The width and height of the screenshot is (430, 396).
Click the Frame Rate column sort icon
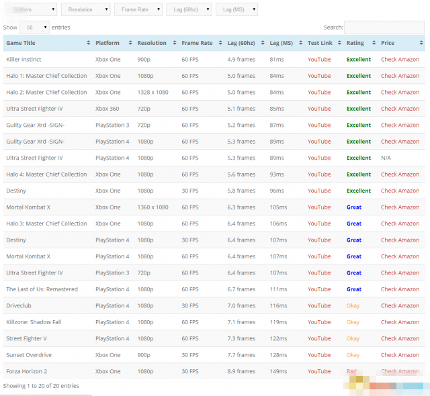click(x=220, y=43)
